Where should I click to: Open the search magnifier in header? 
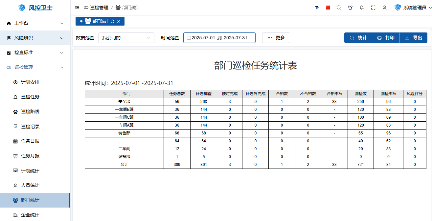click(x=339, y=8)
